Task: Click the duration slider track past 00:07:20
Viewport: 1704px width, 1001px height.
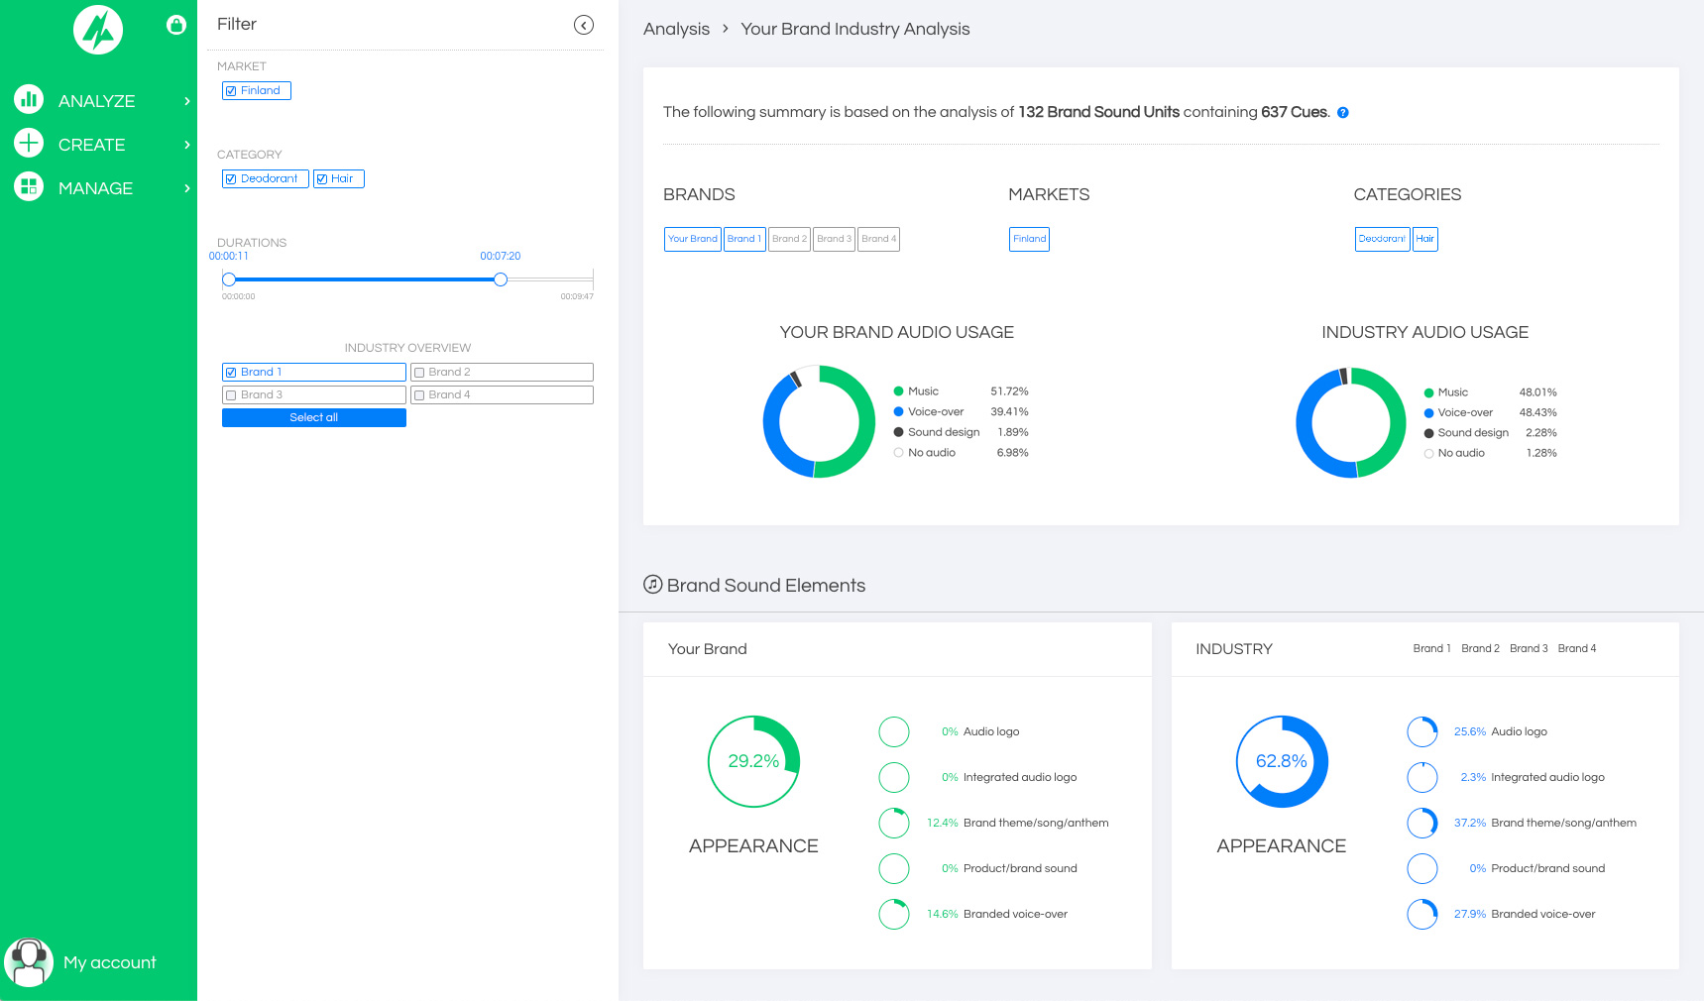Action: point(550,279)
